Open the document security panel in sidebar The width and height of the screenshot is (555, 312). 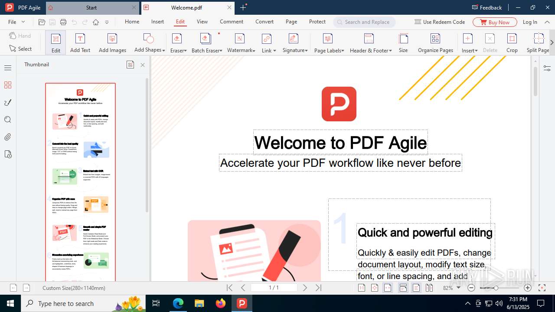tap(8, 154)
